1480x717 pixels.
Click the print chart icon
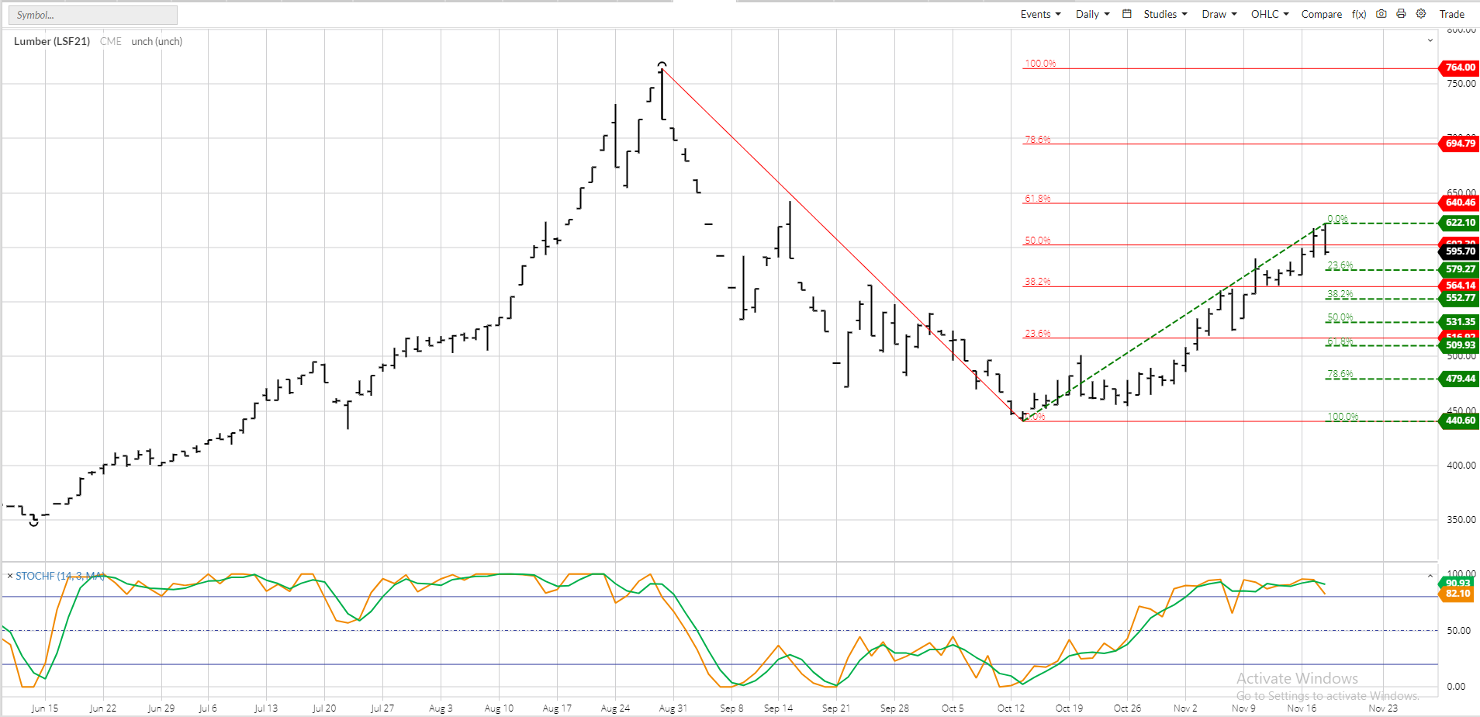point(1401,14)
